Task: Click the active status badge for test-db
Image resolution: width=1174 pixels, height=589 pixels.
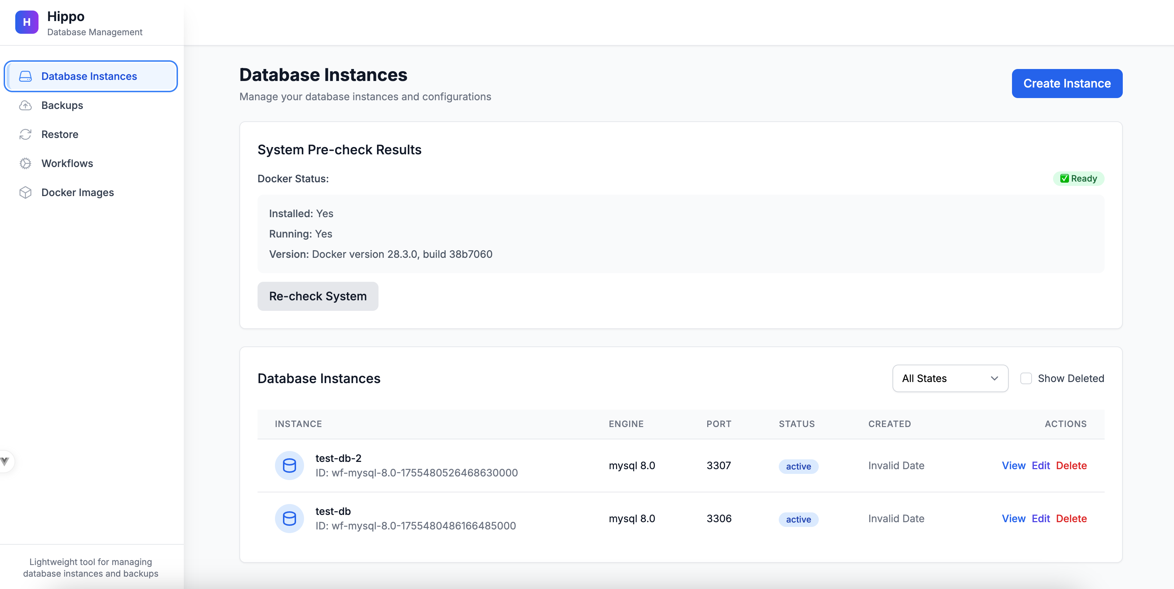Action: [798, 519]
